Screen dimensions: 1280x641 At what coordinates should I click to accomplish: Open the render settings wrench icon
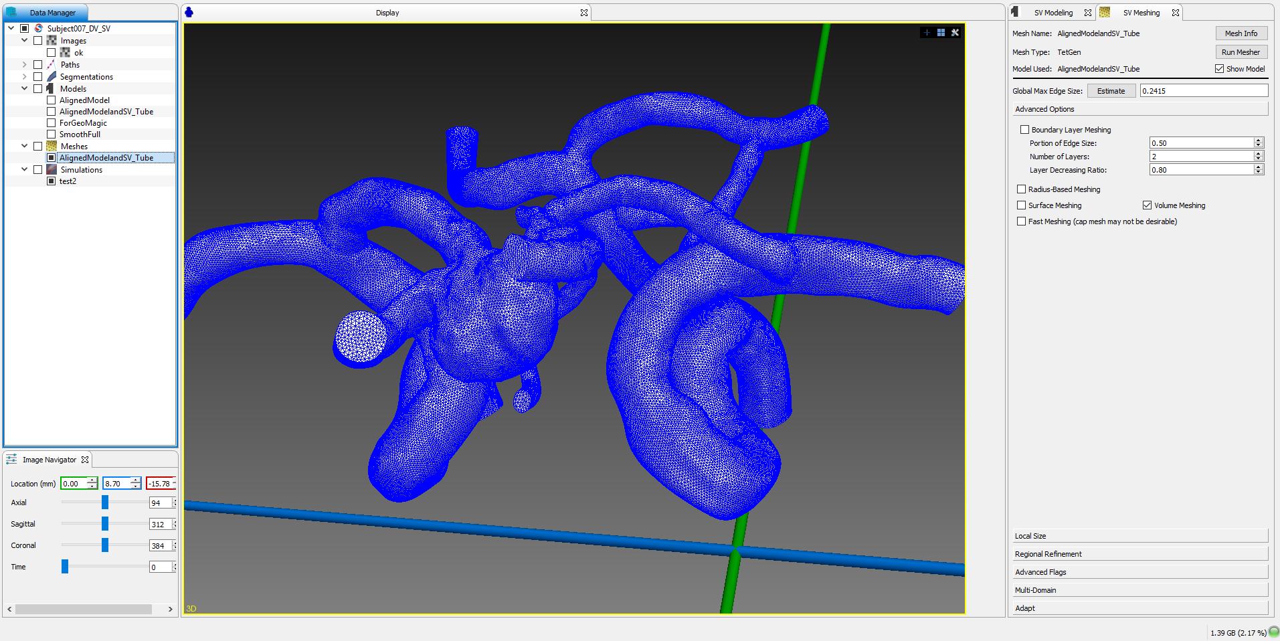coord(955,32)
